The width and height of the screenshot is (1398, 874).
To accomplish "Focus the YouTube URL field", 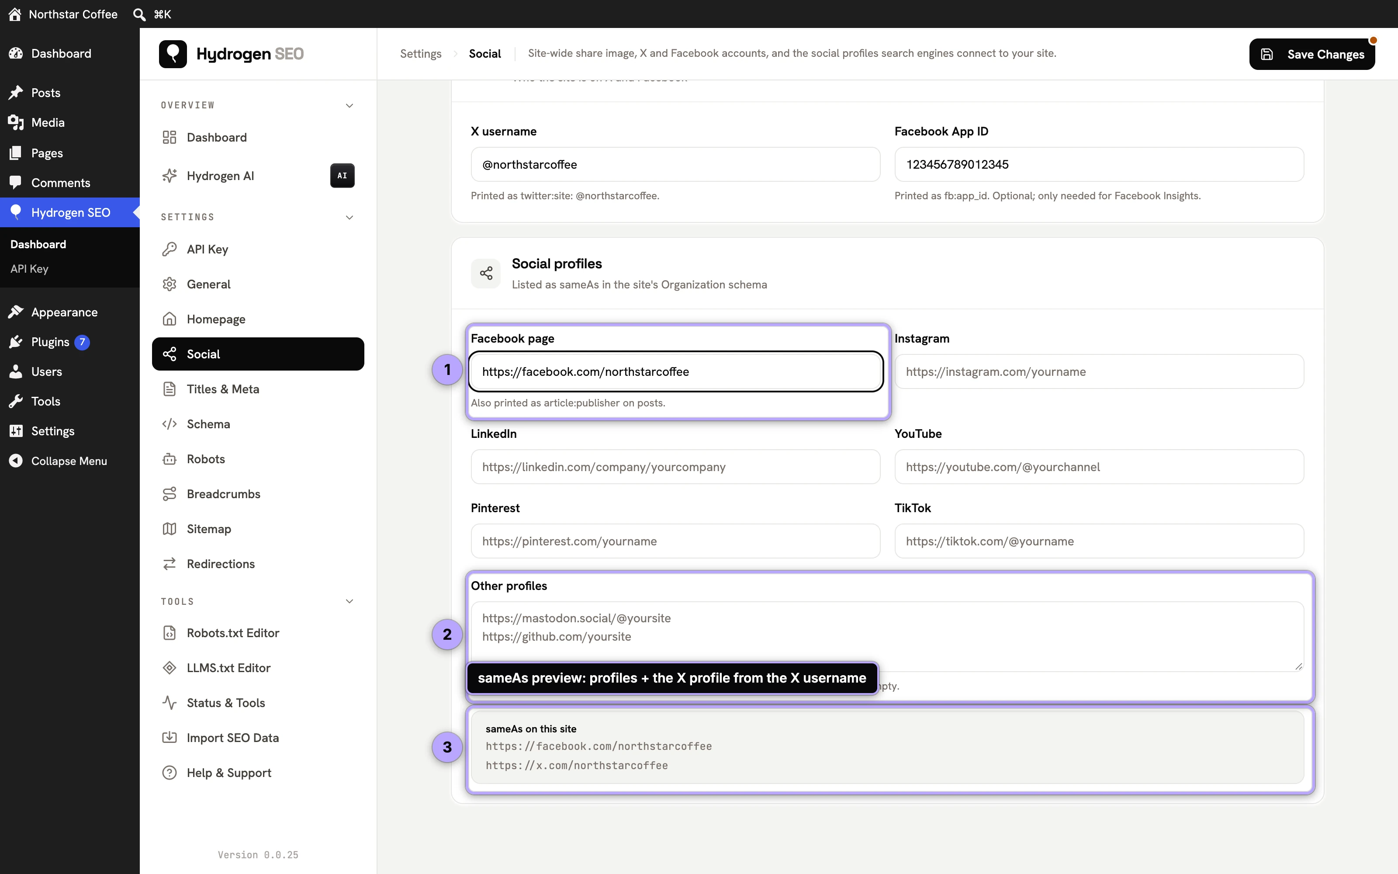I will pyautogui.click(x=1099, y=467).
